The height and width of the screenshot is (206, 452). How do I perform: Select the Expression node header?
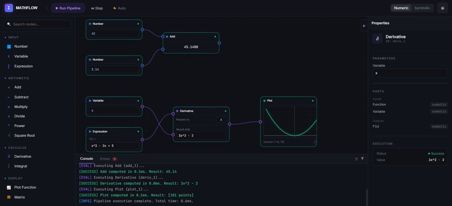(114, 131)
